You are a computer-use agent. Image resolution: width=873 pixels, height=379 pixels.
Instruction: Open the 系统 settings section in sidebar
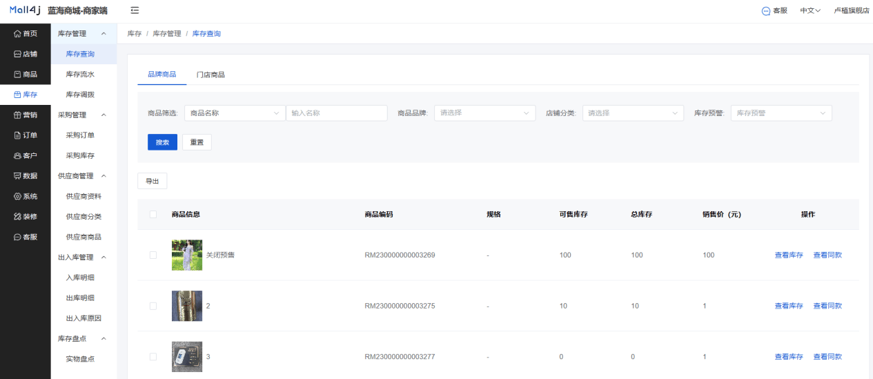[x=26, y=196]
